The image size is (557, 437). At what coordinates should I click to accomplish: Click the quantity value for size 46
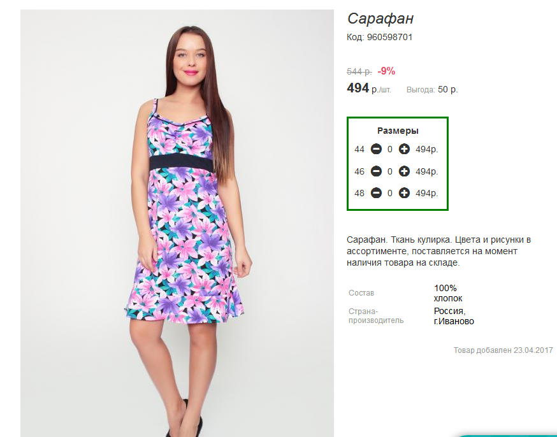(x=390, y=171)
